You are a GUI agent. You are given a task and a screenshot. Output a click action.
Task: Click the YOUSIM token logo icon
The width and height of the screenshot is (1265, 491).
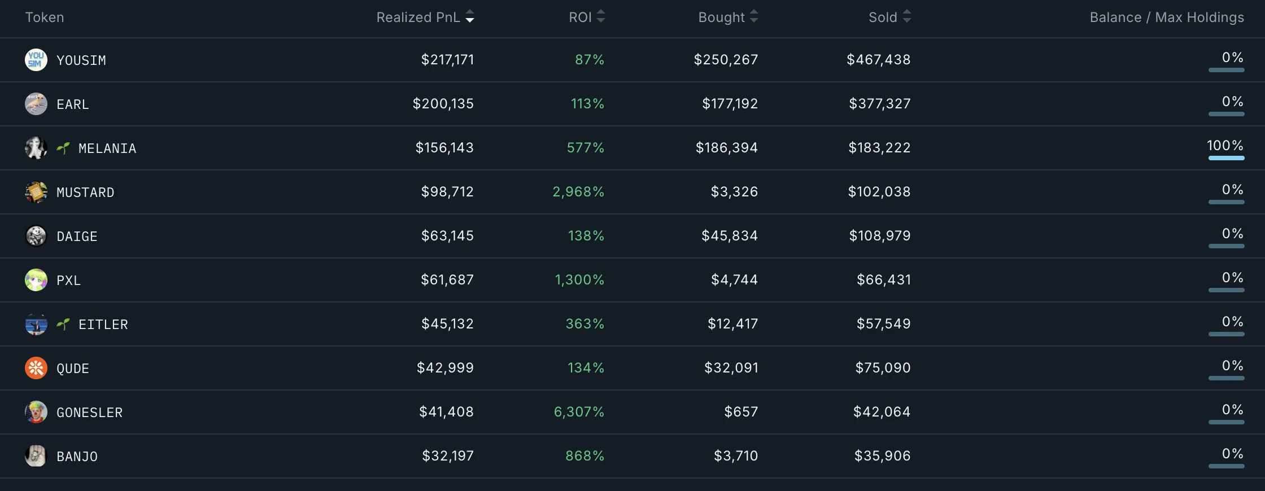coord(36,60)
